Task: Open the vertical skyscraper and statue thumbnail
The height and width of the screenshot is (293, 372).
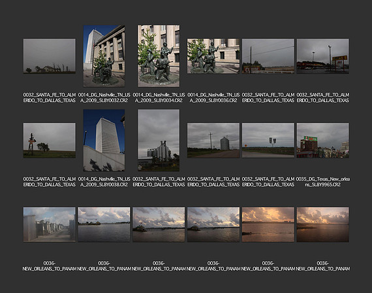Action: [x=104, y=56]
